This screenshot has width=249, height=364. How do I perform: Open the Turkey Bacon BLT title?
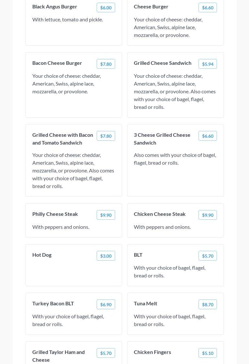tap(53, 303)
